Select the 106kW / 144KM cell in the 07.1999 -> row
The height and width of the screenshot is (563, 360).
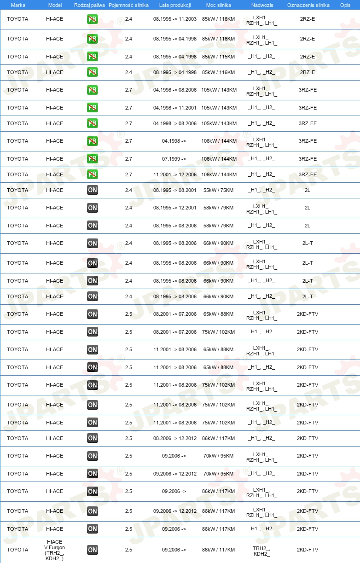coord(219,159)
